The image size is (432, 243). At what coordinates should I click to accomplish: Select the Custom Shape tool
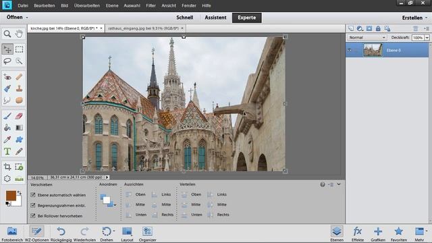19,140
